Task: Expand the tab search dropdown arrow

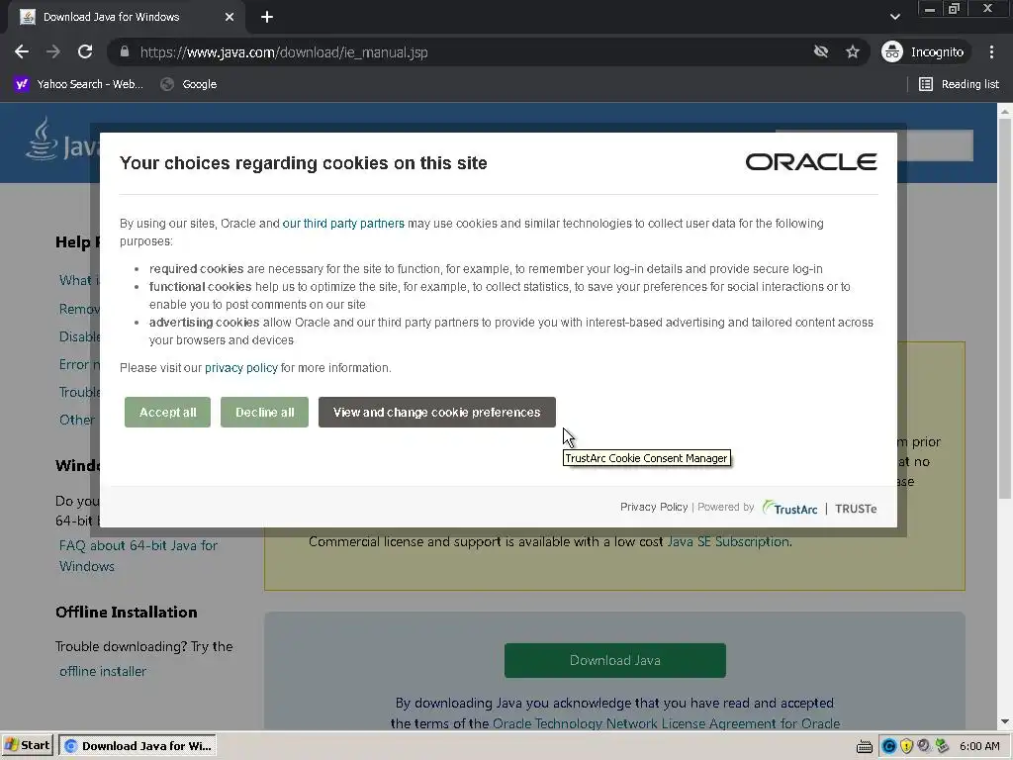Action: (894, 17)
